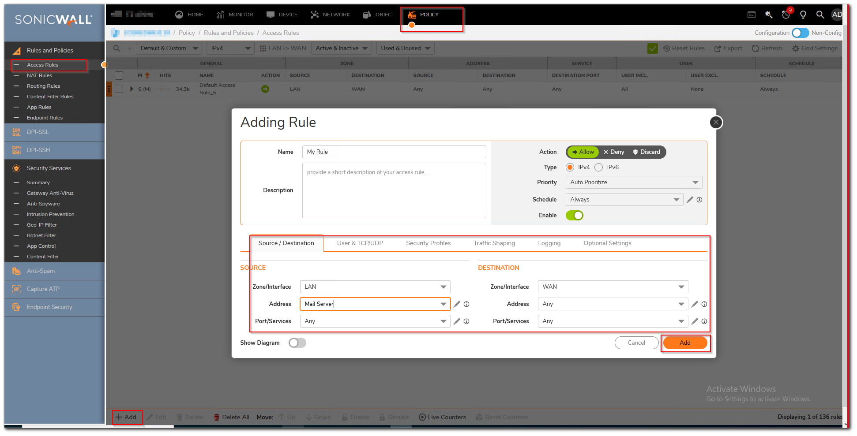Switch to Optional Settings tab
This screenshot has height=436, width=857.
[607, 243]
